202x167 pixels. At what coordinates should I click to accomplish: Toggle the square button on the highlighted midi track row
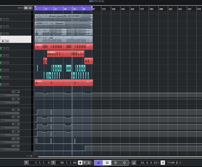click(3, 41)
